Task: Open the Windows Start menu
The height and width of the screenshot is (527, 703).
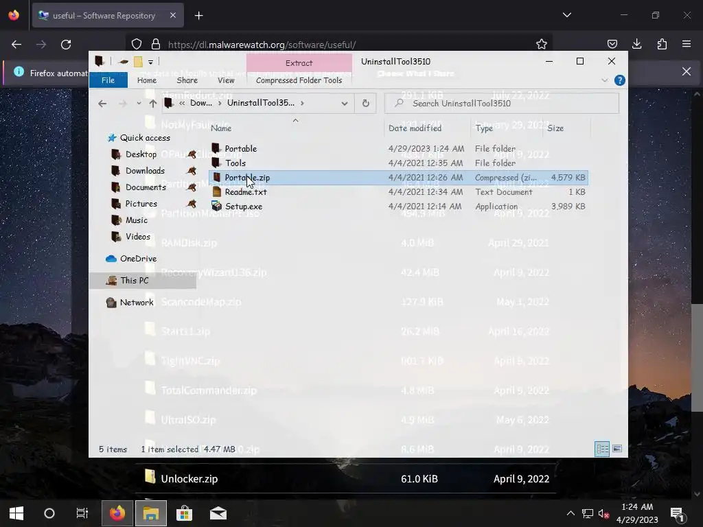Action: click(x=16, y=513)
